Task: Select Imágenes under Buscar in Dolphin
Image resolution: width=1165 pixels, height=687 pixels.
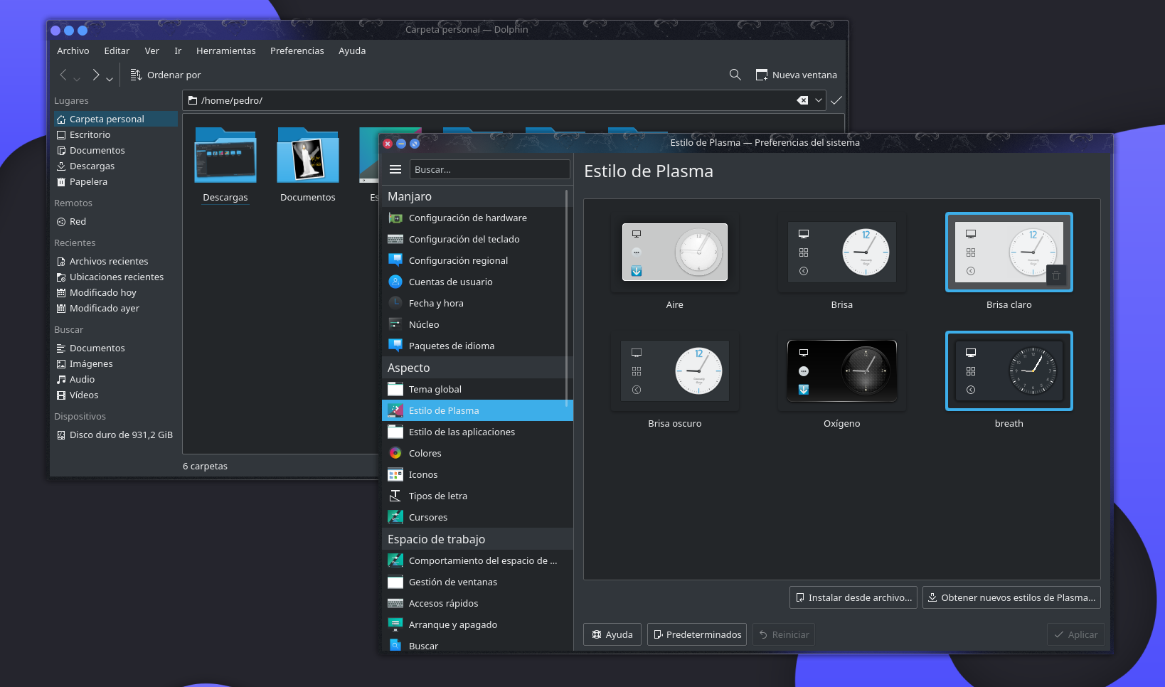Action: click(115, 363)
